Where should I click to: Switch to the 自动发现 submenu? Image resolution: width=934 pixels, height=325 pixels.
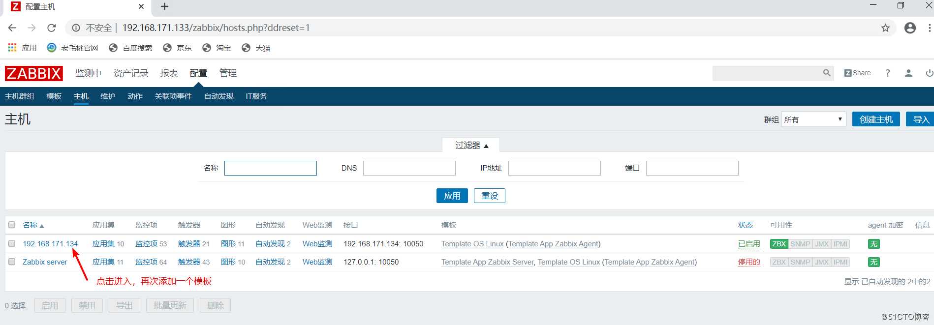[x=219, y=96]
